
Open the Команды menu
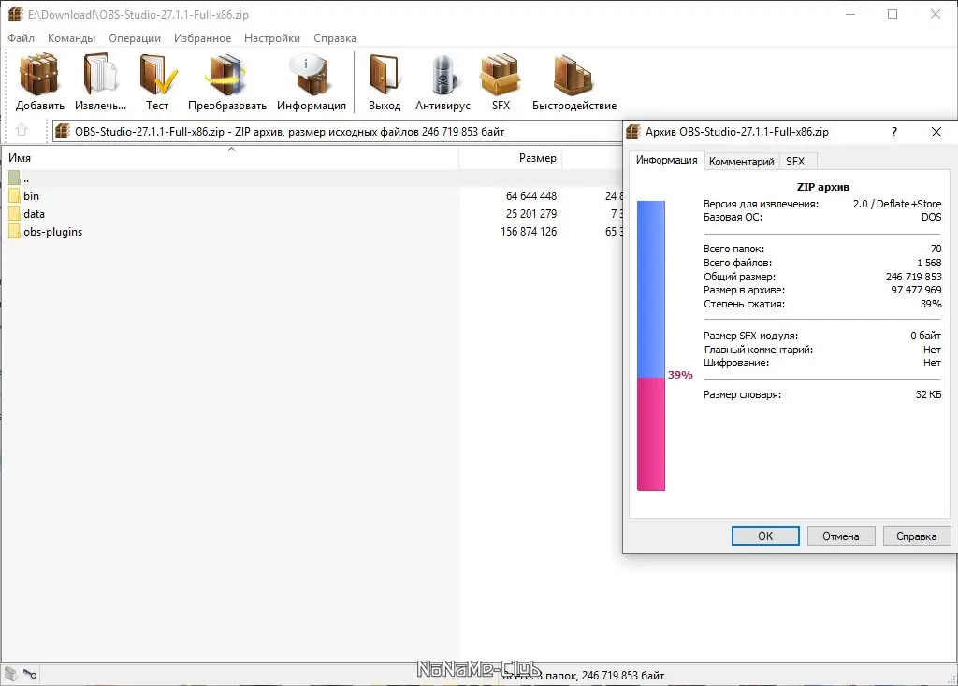point(71,37)
